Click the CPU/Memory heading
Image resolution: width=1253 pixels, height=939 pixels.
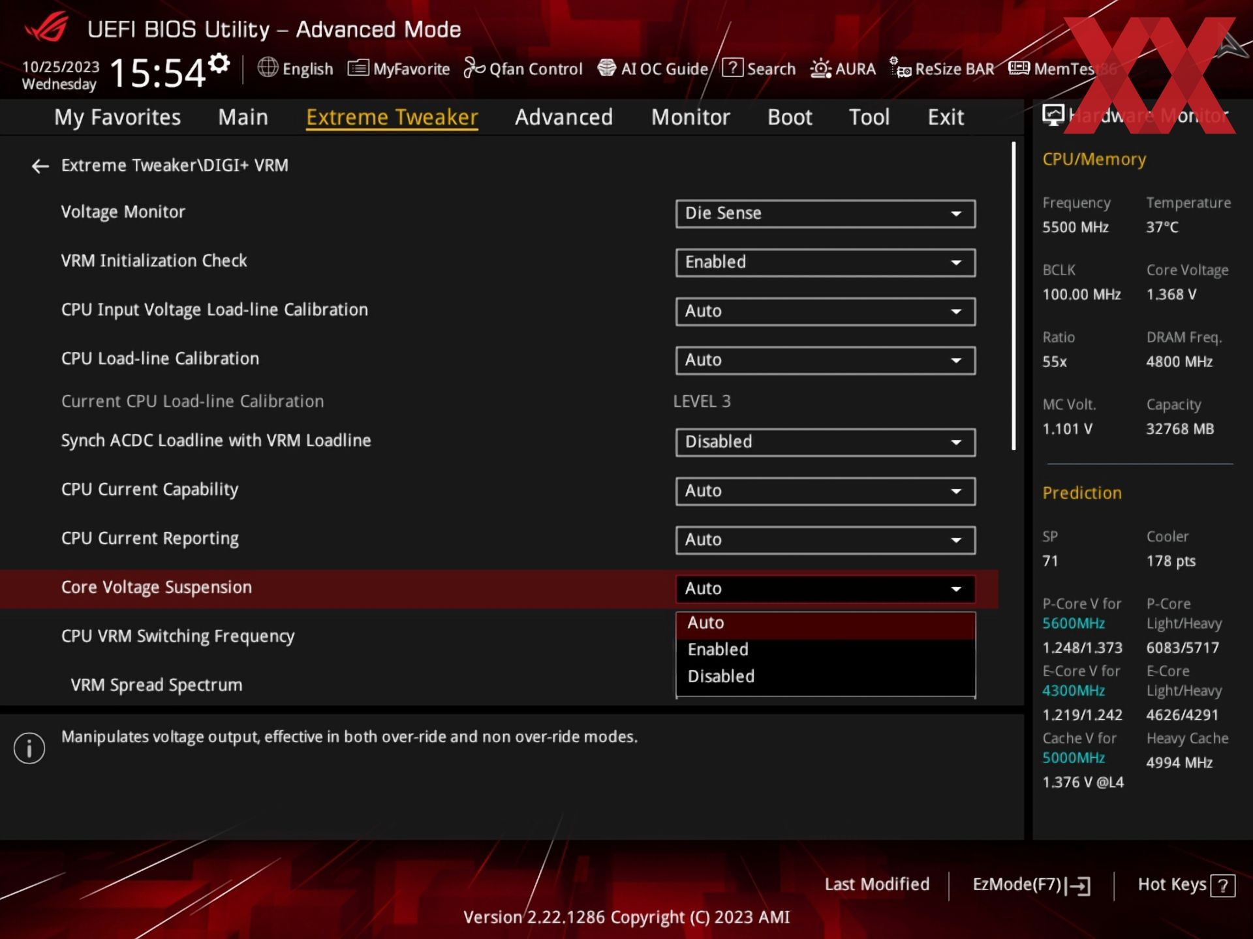(x=1094, y=160)
